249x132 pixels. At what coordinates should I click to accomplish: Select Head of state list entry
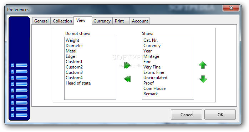(x=90, y=83)
